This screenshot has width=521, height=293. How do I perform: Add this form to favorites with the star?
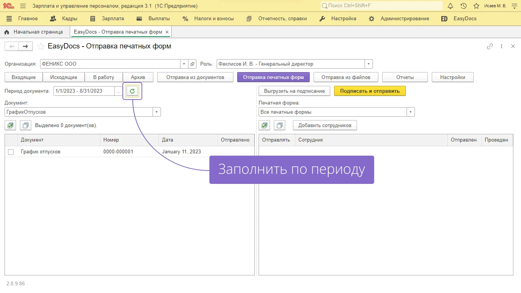click(x=40, y=47)
